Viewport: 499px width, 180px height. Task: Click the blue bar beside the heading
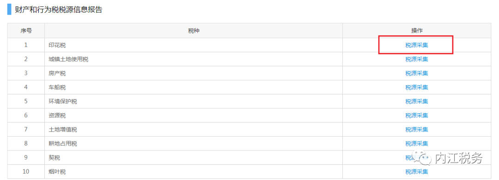point(9,10)
